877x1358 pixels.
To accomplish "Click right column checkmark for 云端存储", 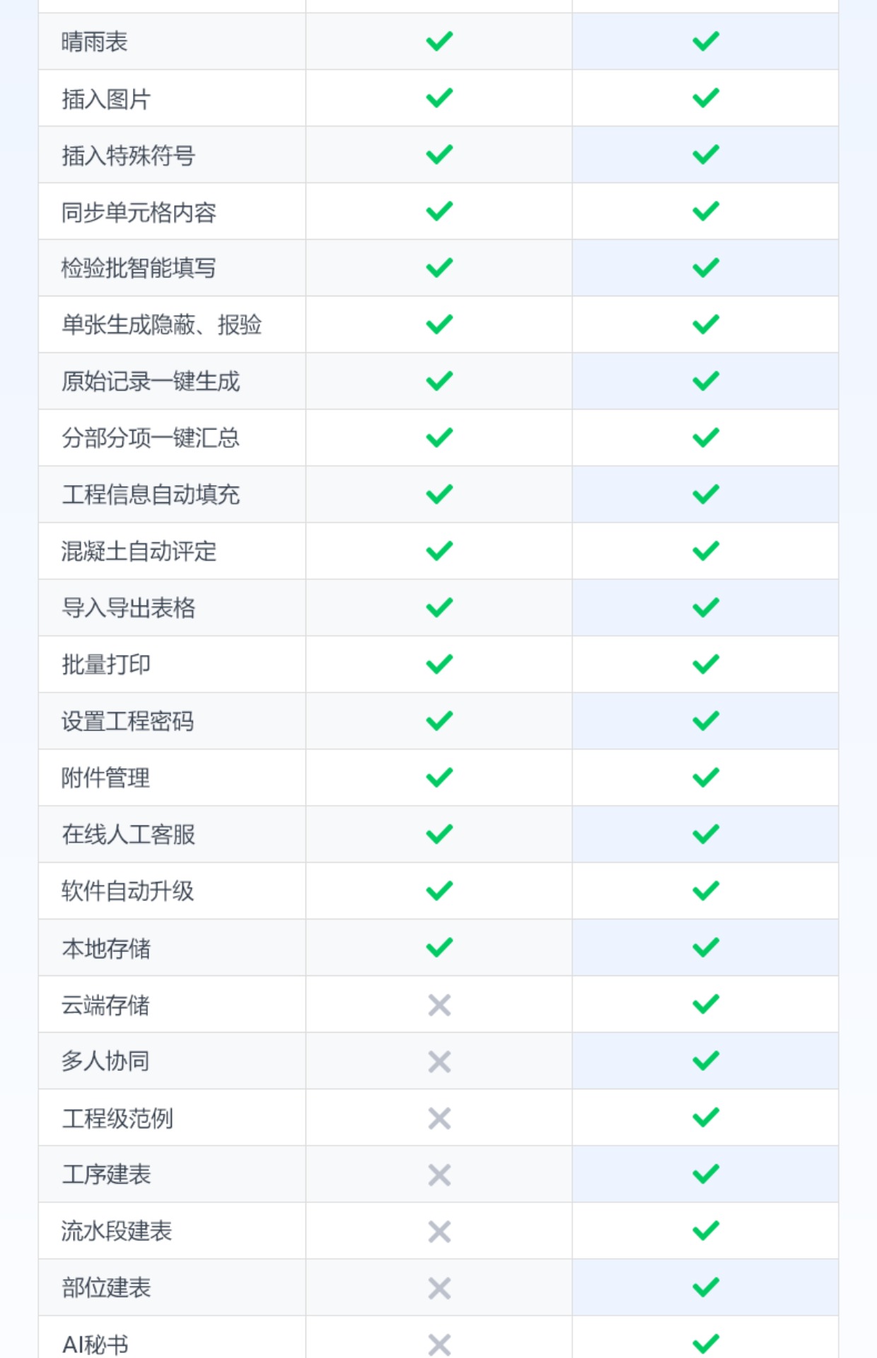I will click(706, 1004).
